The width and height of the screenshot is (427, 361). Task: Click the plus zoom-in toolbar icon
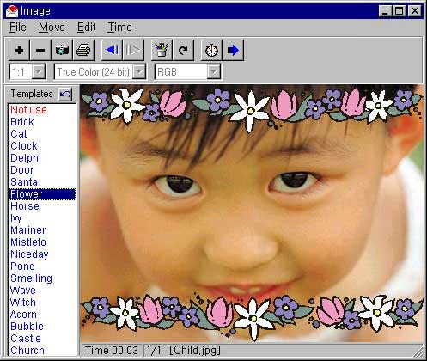click(19, 50)
